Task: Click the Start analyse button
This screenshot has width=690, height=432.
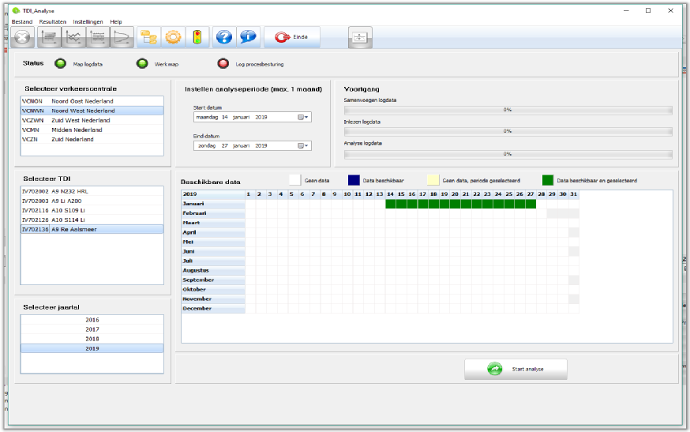Action: point(516,369)
